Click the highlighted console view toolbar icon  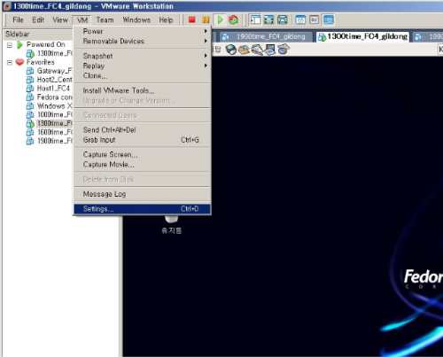(x=329, y=19)
